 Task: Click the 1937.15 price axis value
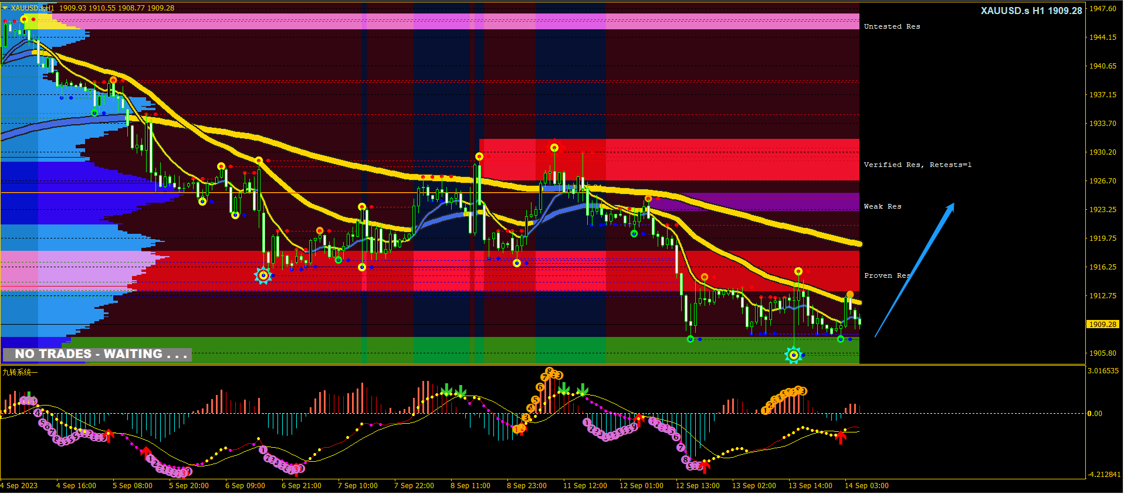1103,94
